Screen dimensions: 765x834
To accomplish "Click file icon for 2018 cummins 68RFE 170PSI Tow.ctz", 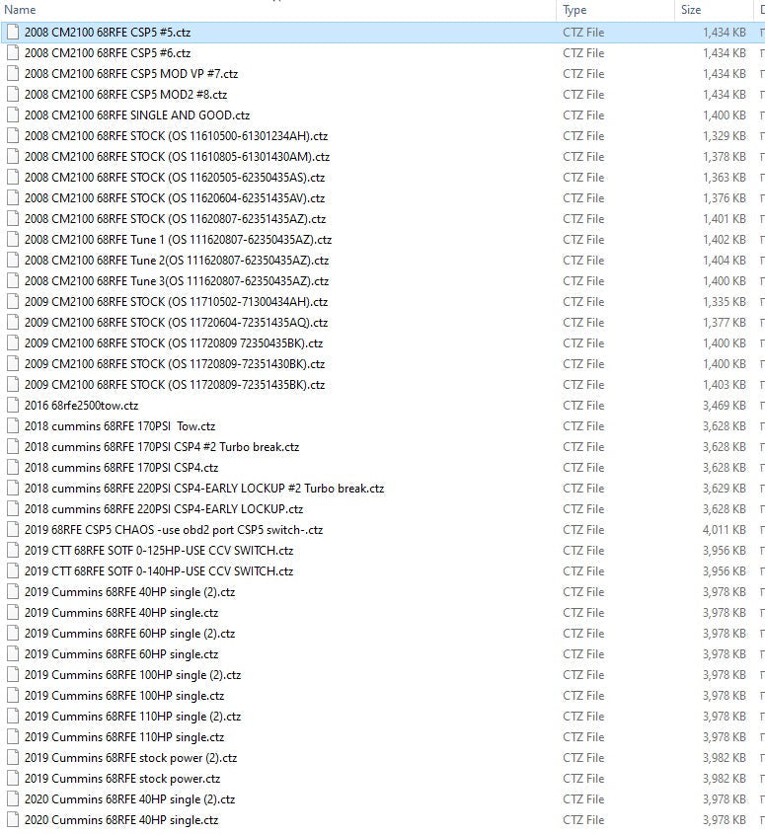I will point(13,426).
